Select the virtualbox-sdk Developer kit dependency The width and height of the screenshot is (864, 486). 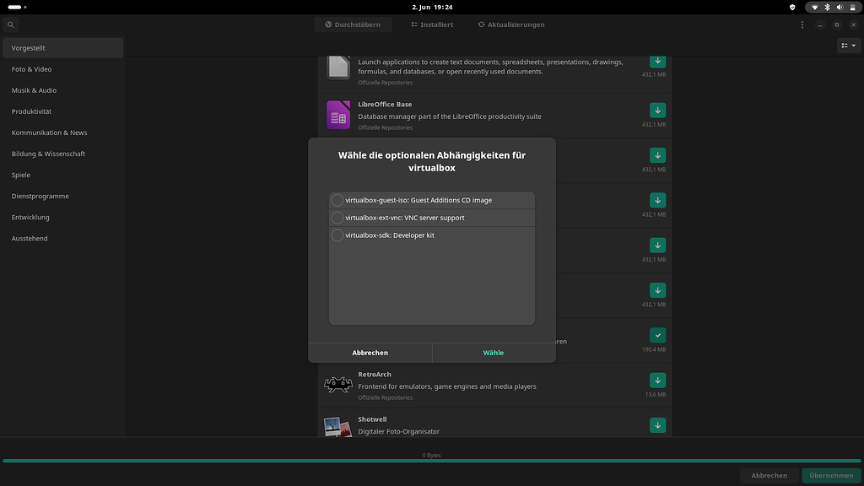click(337, 235)
